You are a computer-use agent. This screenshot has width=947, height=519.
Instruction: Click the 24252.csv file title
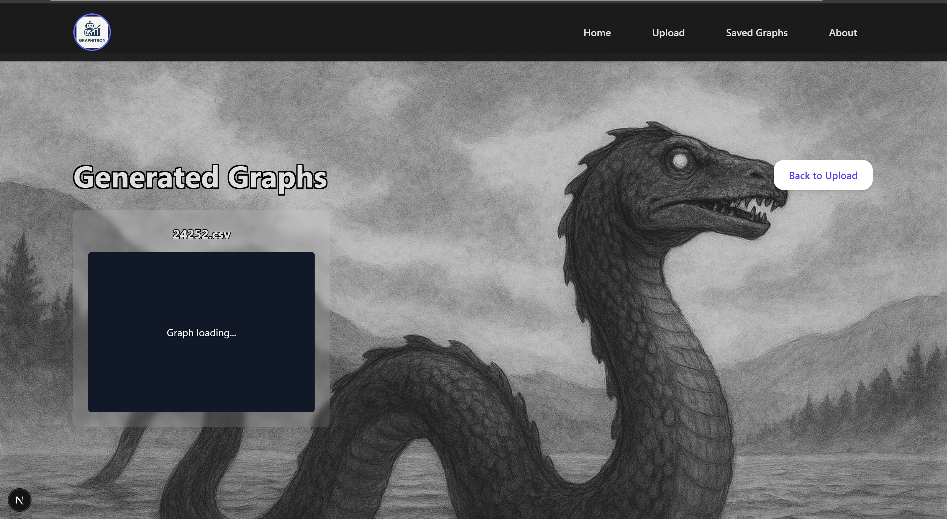point(201,234)
